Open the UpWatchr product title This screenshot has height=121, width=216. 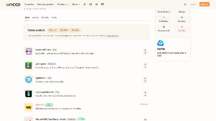click(x=40, y=78)
